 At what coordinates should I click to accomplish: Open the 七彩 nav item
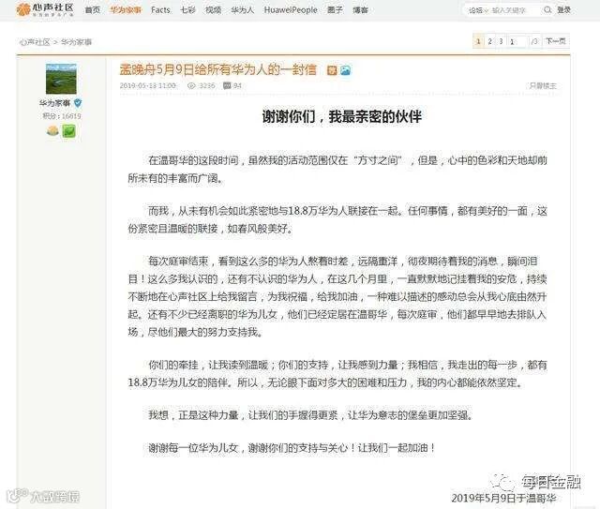[187, 10]
